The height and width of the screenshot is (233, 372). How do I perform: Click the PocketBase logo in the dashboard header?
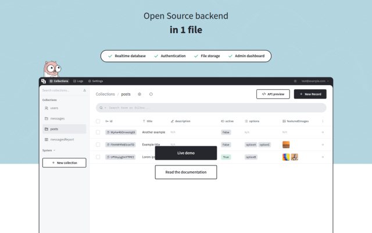coord(44,81)
